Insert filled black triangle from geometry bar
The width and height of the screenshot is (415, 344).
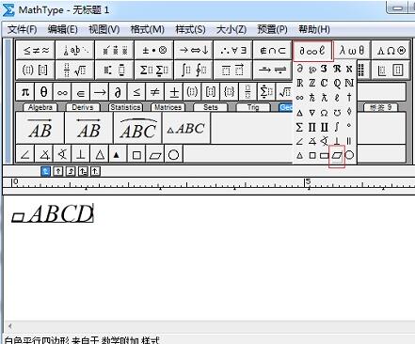pyautogui.click(x=118, y=154)
